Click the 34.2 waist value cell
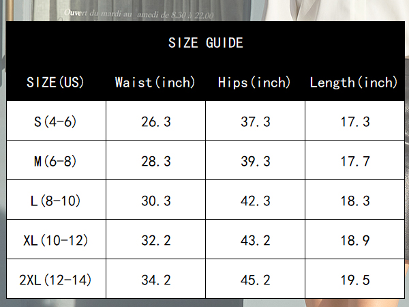The image size is (409, 307). [155, 278]
